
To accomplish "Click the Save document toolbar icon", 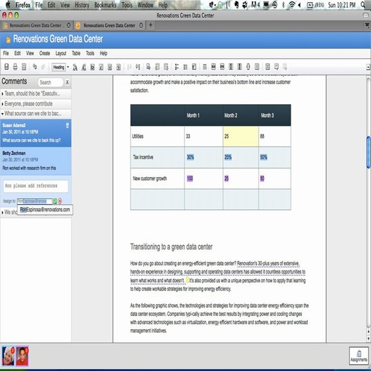I will click(x=7, y=67).
